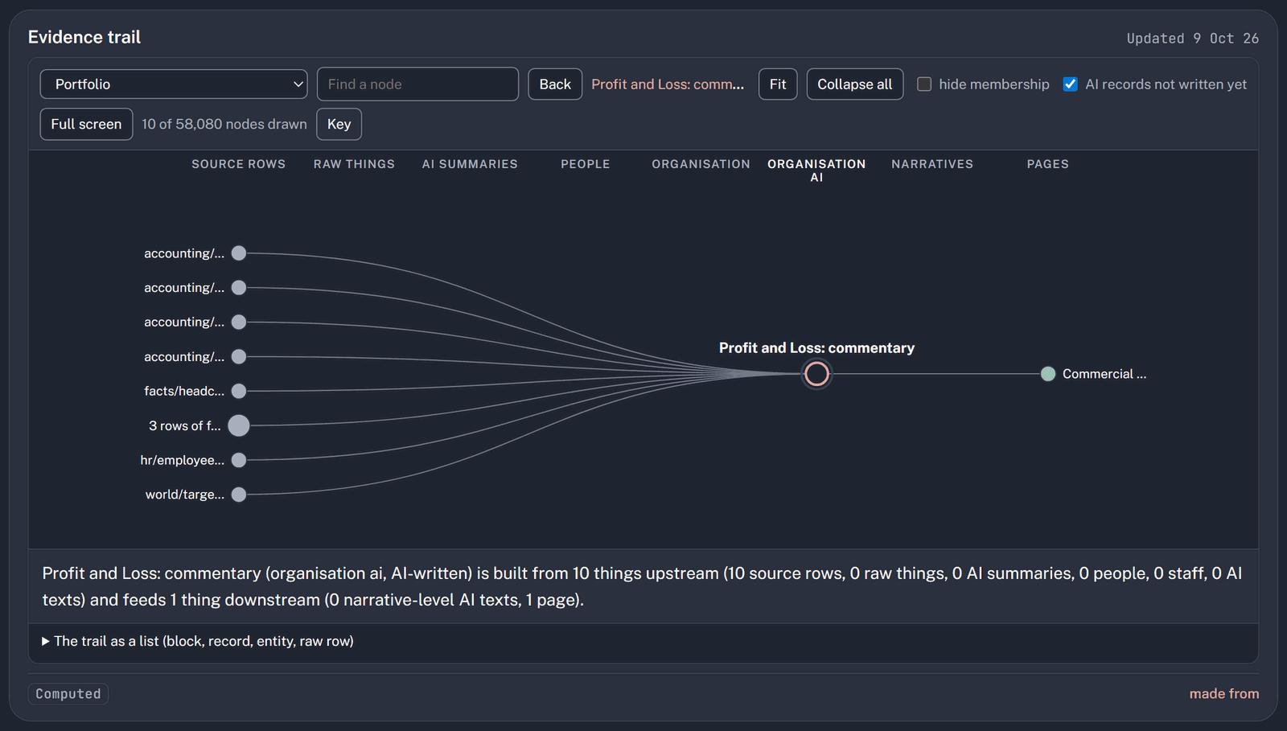Click the 'made from' link
1287x731 pixels.
[x=1224, y=693]
